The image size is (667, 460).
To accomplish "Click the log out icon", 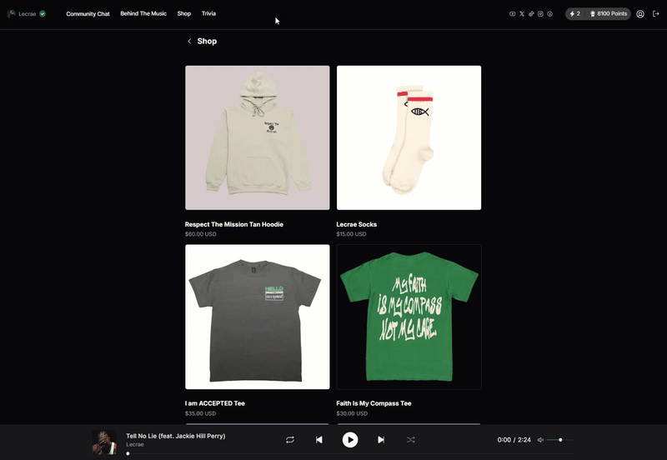I will pyautogui.click(x=656, y=13).
